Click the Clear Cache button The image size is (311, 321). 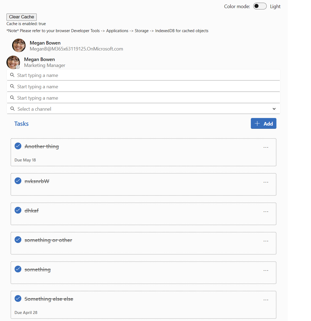[x=21, y=17]
